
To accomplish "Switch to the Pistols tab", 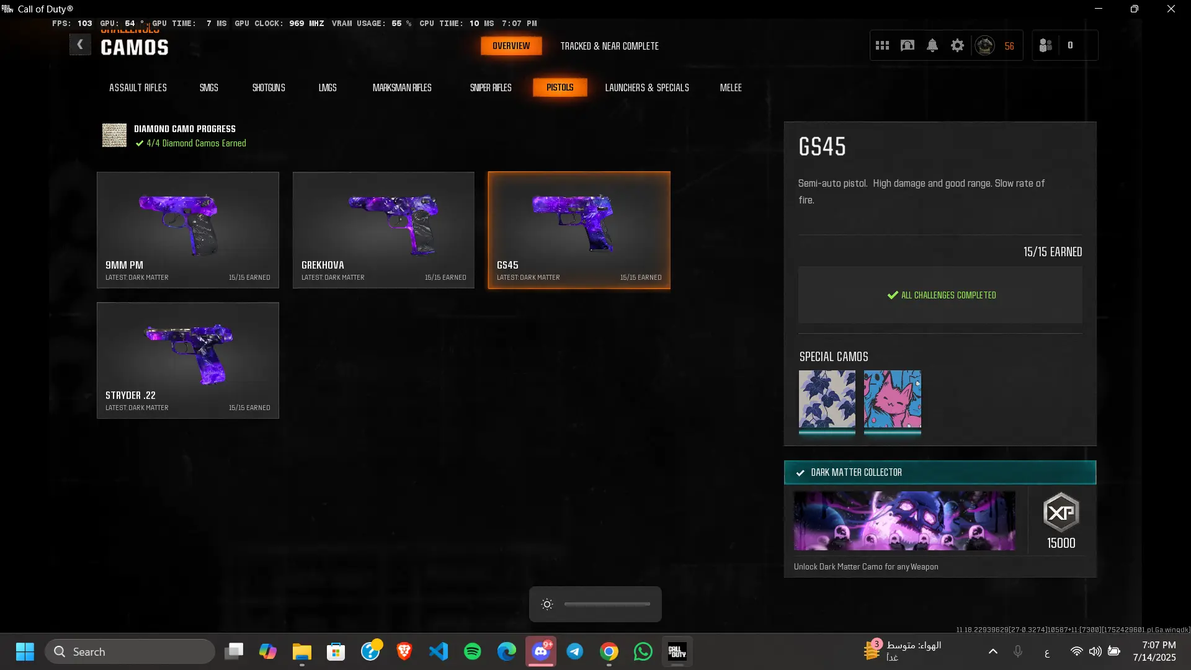I will coord(560,87).
